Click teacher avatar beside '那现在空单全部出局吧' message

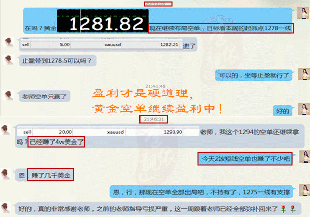click(304, 190)
